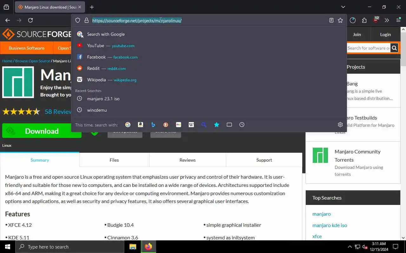Open the notification center in the taskbar
The image size is (406, 253).
pyautogui.click(x=396, y=247)
